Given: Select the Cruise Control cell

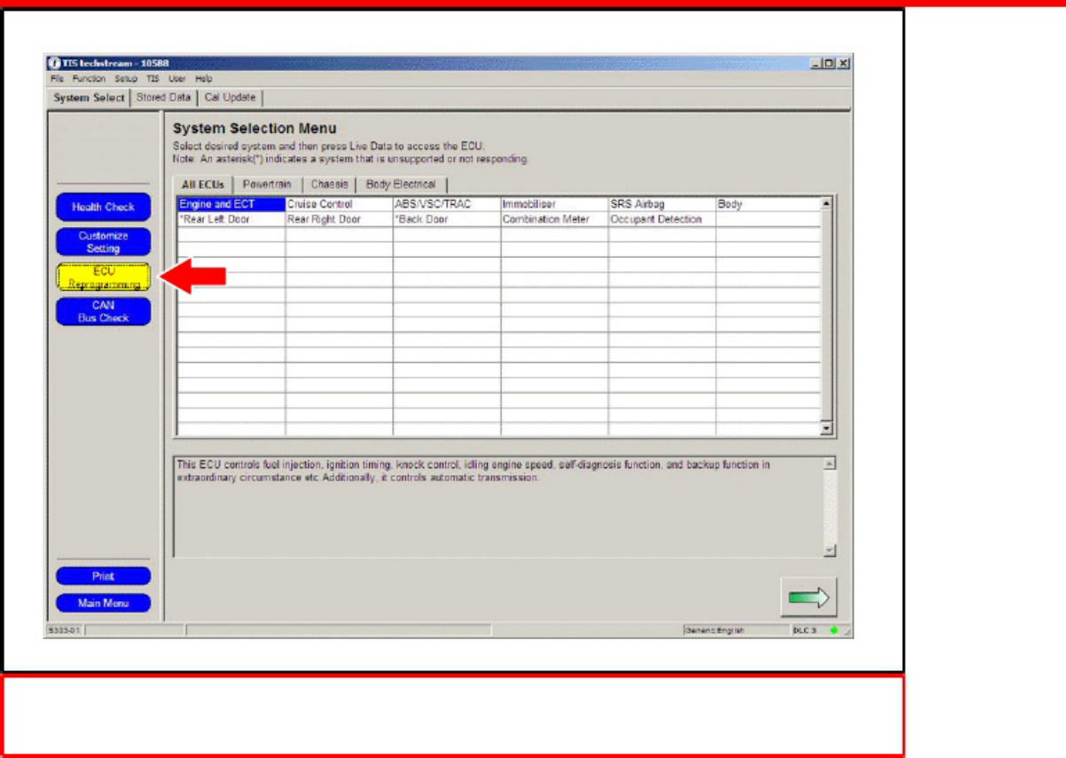Looking at the screenshot, I should coord(339,205).
